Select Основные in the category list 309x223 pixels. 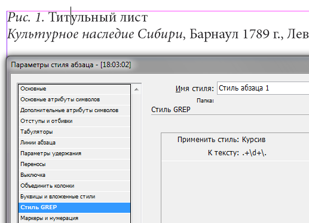[75, 89]
